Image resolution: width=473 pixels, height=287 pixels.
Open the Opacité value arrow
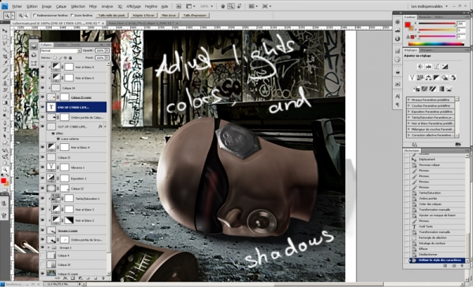[x=107, y=50]
